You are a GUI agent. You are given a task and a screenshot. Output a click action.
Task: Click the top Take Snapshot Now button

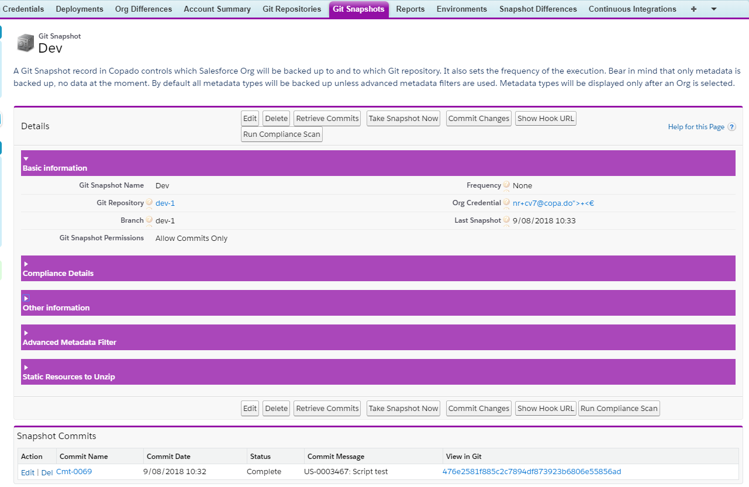point(403,118)
